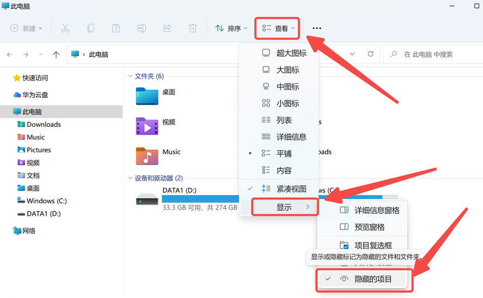Select 详细信息 view option
This screenshot has width=483, height=298.
[279, 137]
